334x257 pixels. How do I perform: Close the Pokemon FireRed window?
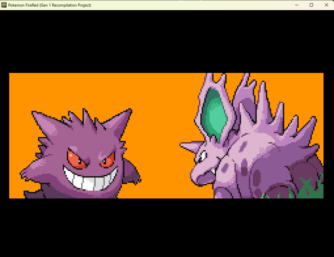(326, 5)
